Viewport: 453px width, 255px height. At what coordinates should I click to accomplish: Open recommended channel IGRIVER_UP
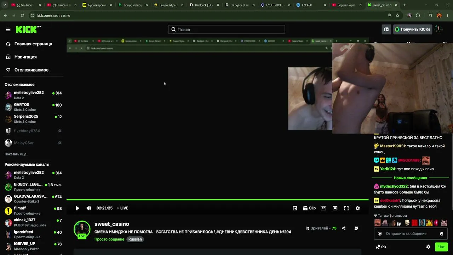[x=33, y=246]
